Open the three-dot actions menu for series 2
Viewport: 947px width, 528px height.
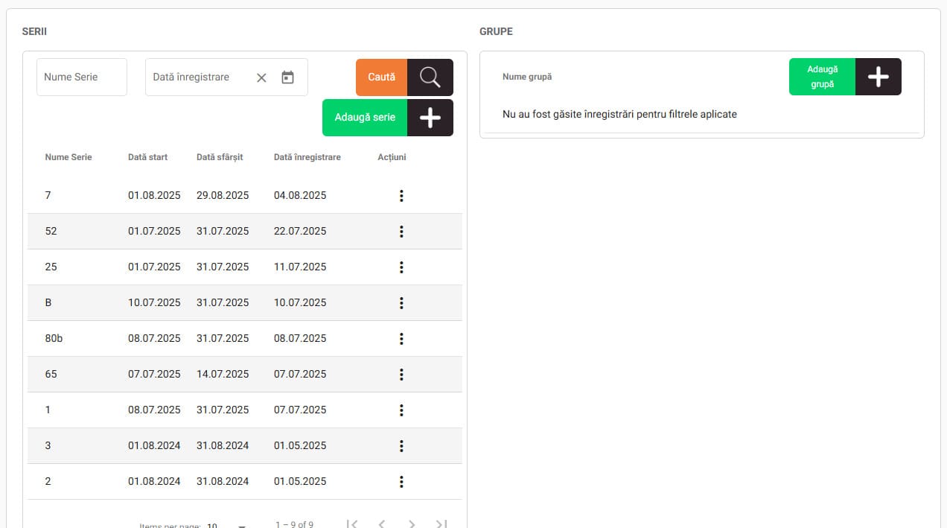401,482
